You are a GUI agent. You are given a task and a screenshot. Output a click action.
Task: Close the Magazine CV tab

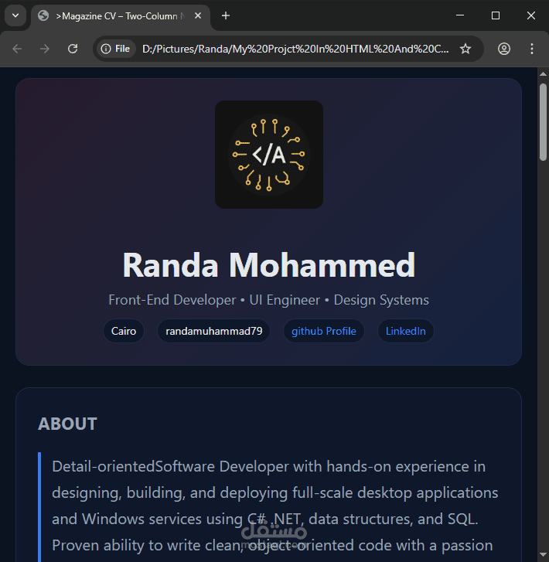point(198,15)
